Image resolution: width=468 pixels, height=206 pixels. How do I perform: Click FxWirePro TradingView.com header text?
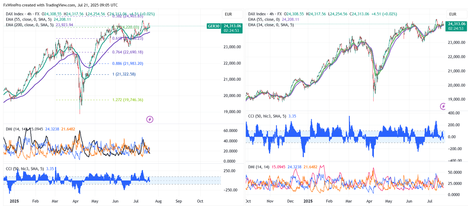61,5
